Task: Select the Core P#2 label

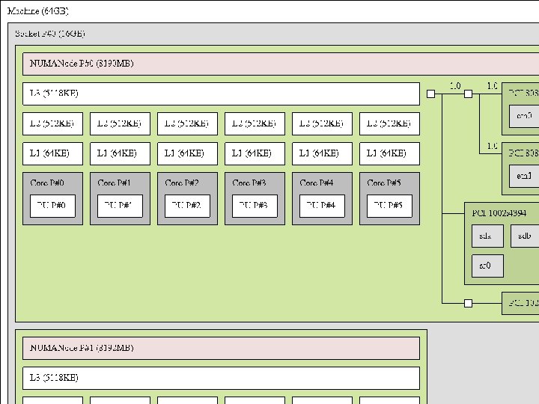Action: pos(182,183)
